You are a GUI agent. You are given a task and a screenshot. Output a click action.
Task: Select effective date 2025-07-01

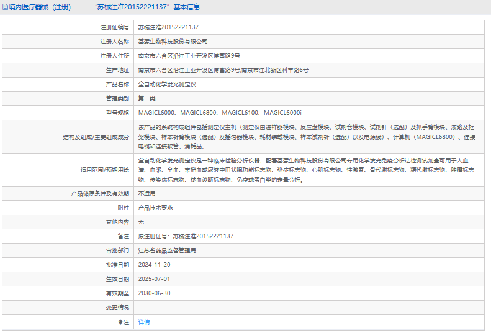coord(155,279)
